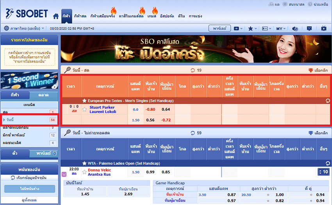
Task: Open the live TV icon
Action: tap(324, 29)
